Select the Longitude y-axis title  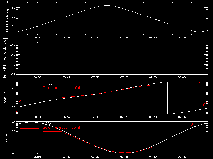click(5, 98)
